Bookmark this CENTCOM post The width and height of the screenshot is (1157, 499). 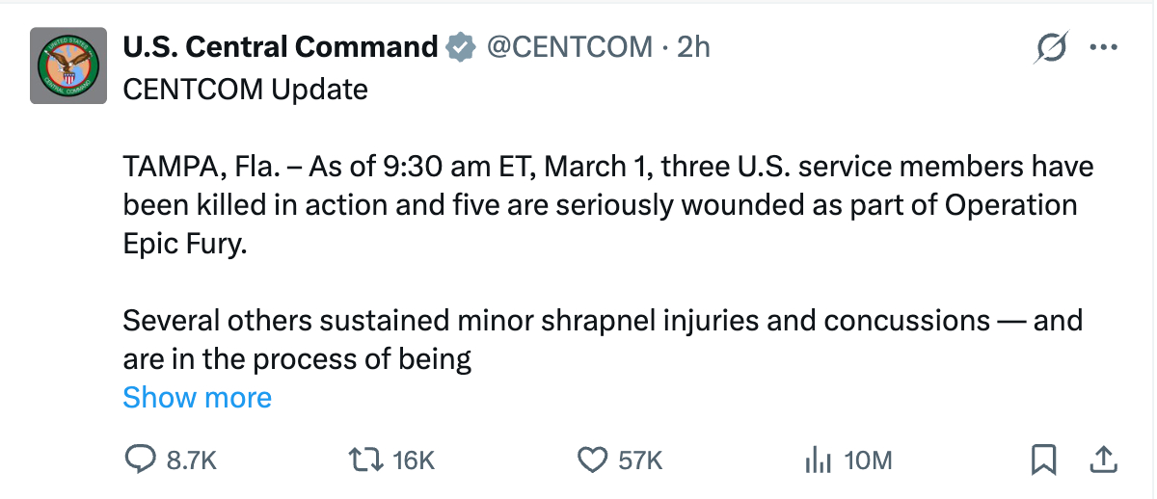coord(1043,460)
